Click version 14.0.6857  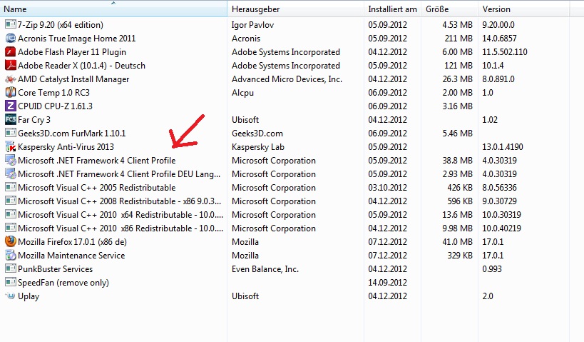pos(499,39)
